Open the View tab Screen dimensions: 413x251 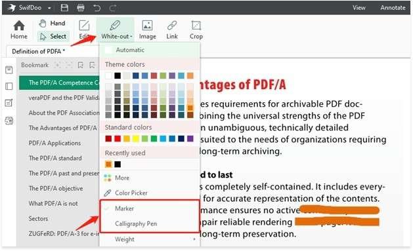359,8
